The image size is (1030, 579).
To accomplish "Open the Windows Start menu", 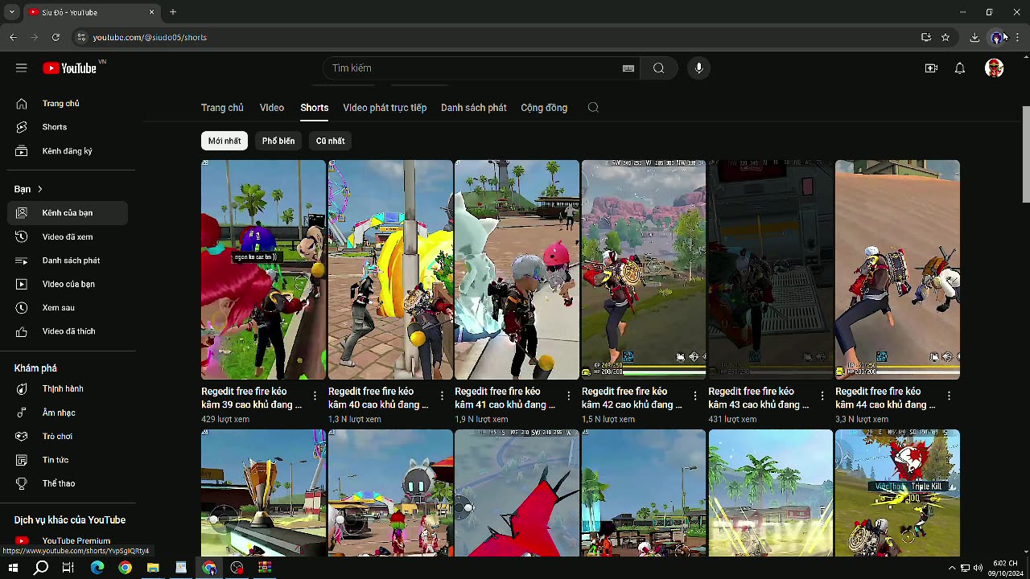I will coord(13,568).
